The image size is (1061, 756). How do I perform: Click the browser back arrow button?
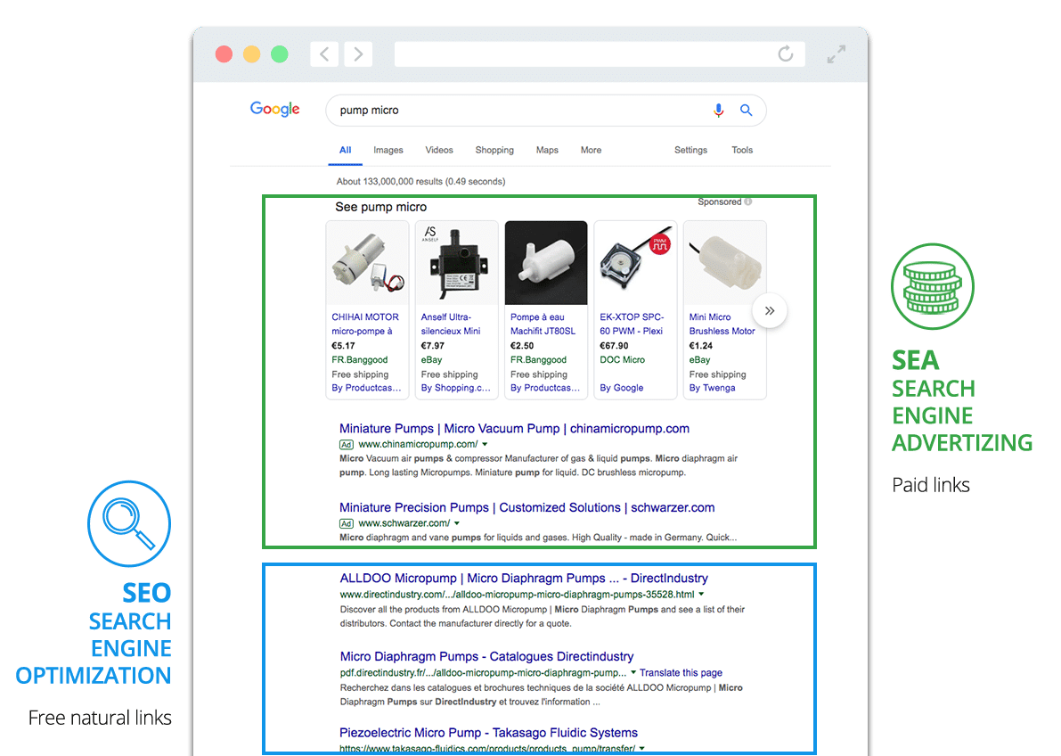pos(324,54)
